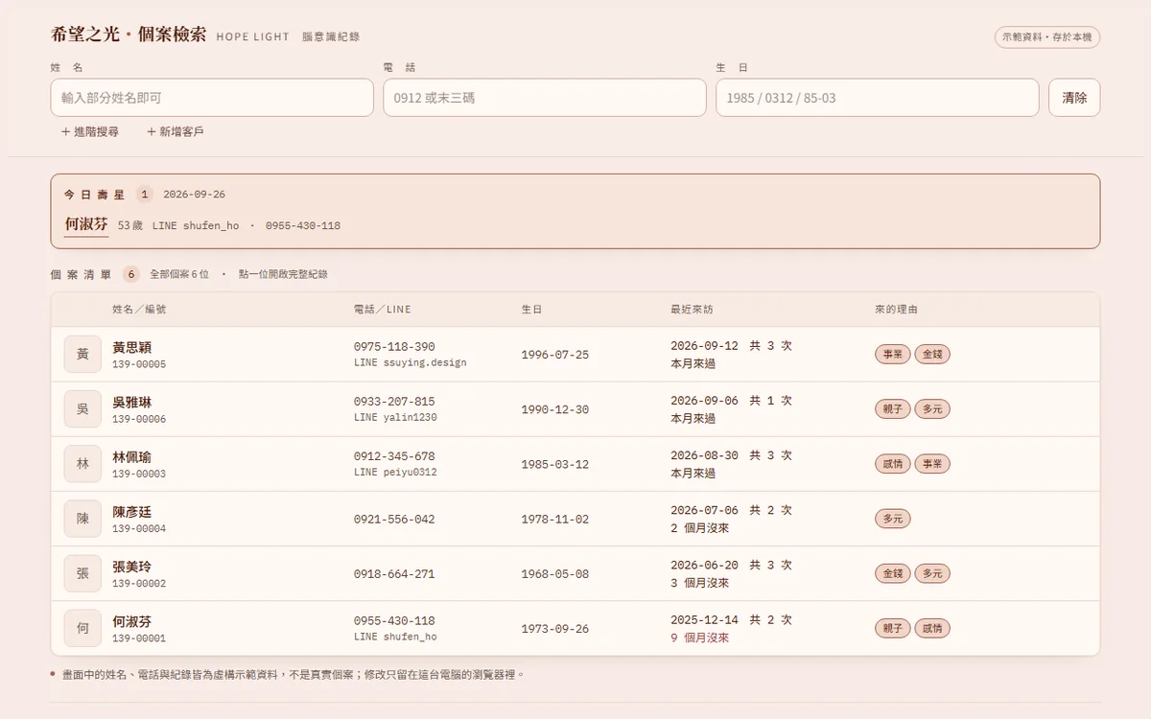The height and width of the screenshot is (719, 1151).
Task: Click the 來的理由 column header
Action: coord(896,310)
